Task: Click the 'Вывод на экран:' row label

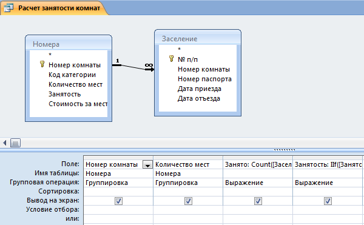Action: pos(53,200)
